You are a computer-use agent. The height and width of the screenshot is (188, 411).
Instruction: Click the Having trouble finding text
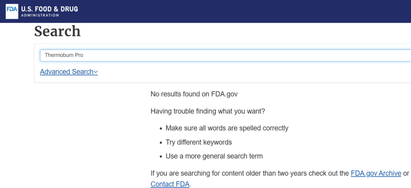tap(208, 111)
